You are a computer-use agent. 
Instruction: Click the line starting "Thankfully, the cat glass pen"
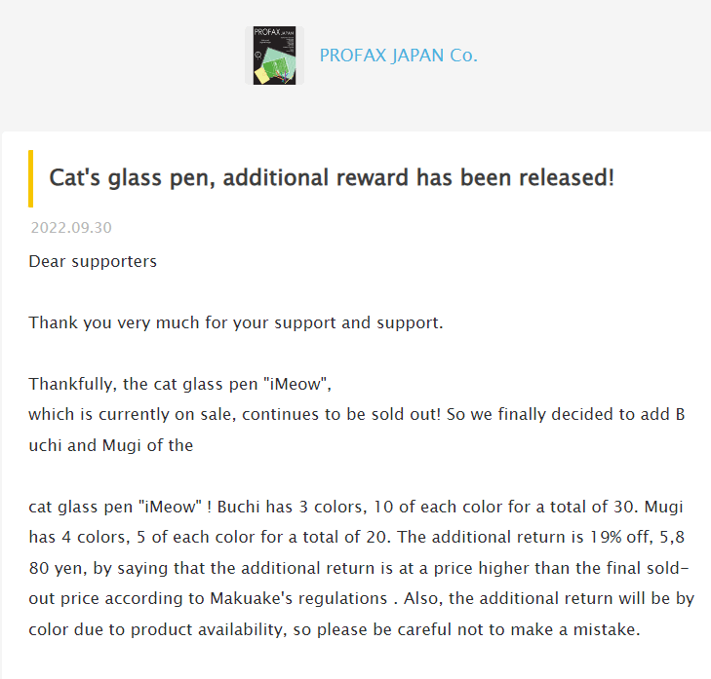(x=180, y=384)
